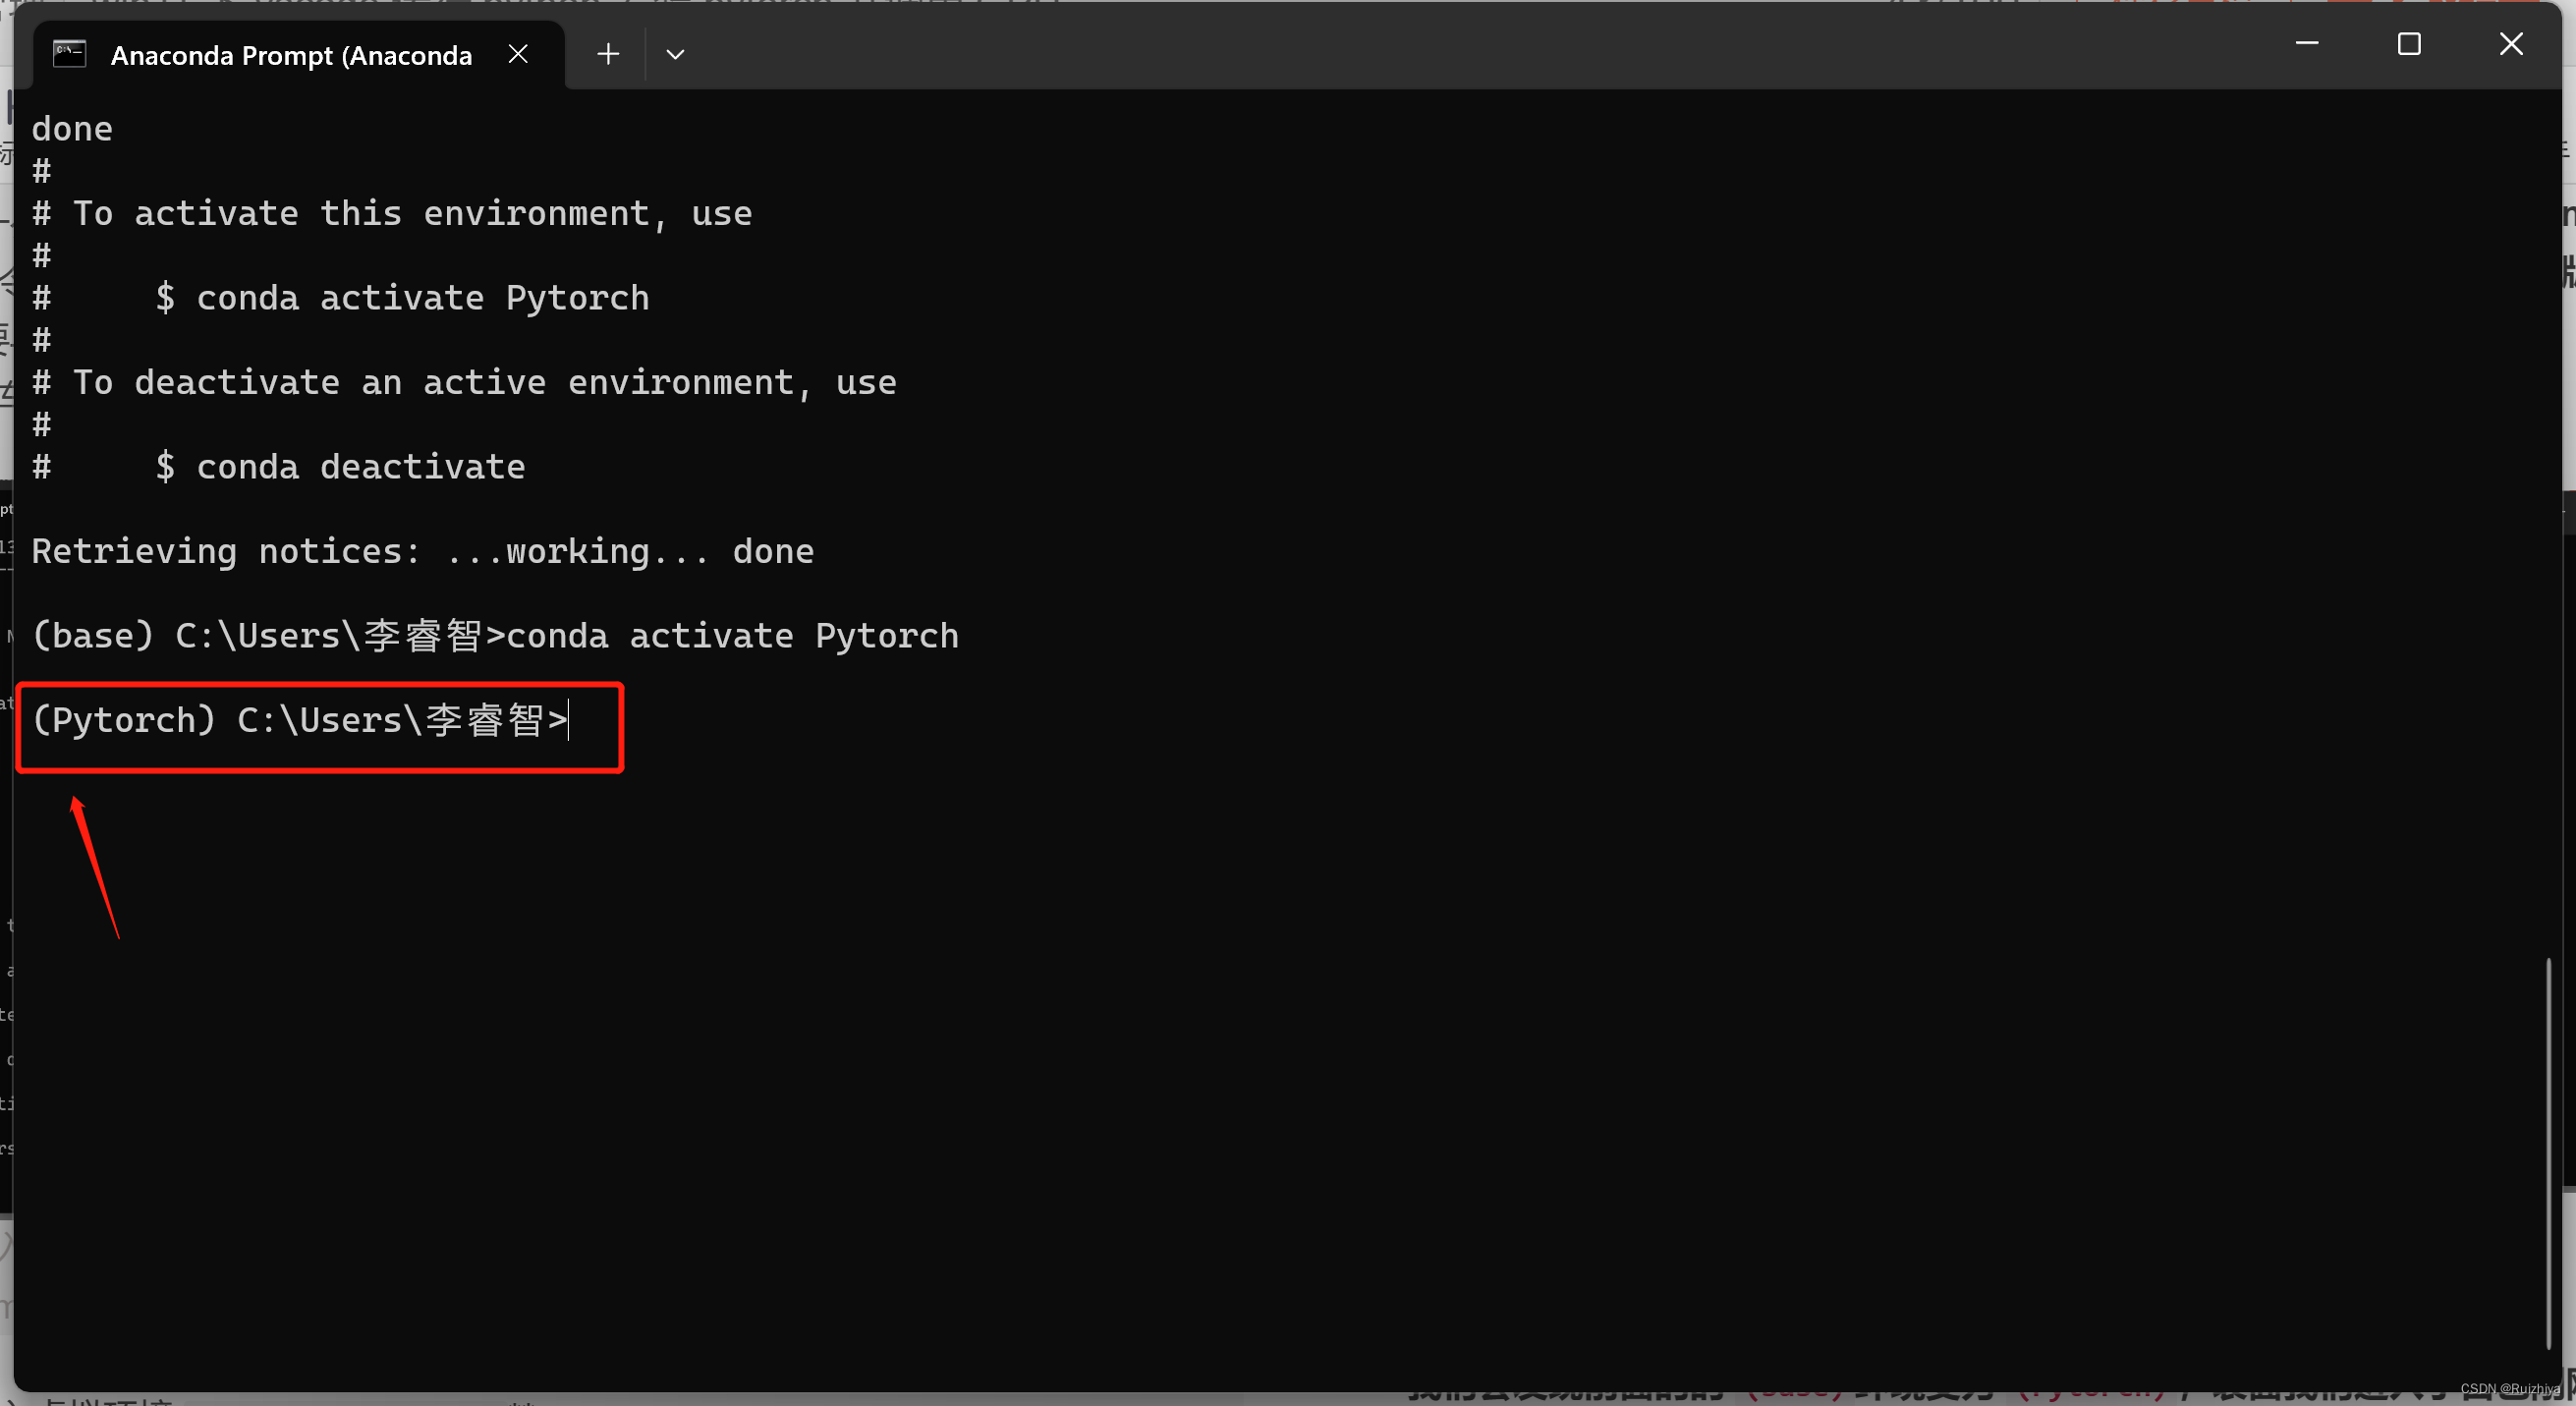Click the '(base)' prompt command line
The height and width of the screenshot is (1406, 2576).
[x=495, y=636]
